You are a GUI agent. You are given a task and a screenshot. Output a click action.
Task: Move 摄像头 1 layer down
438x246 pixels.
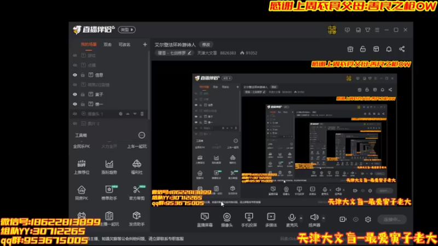135,114
